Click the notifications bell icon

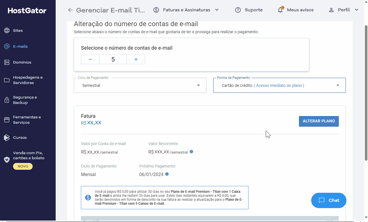click(x=281, y=10)
